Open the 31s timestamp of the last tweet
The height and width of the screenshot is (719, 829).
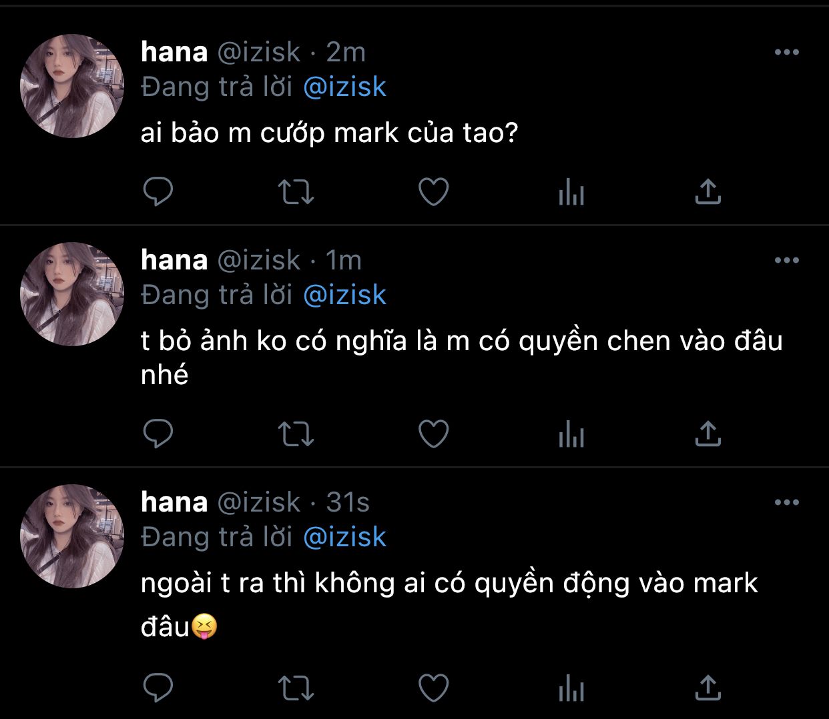click(x=348, y=503)
